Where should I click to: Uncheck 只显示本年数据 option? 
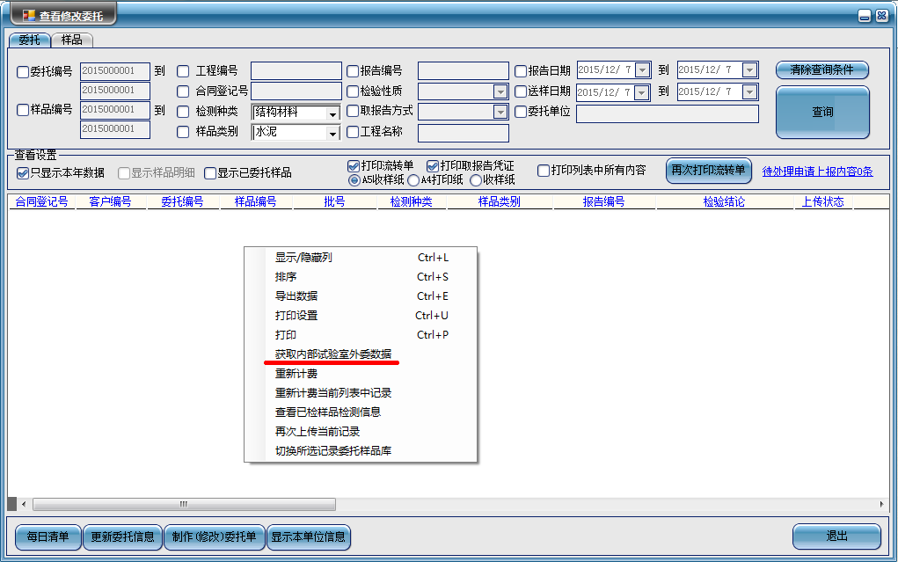[x=23, y=173]
